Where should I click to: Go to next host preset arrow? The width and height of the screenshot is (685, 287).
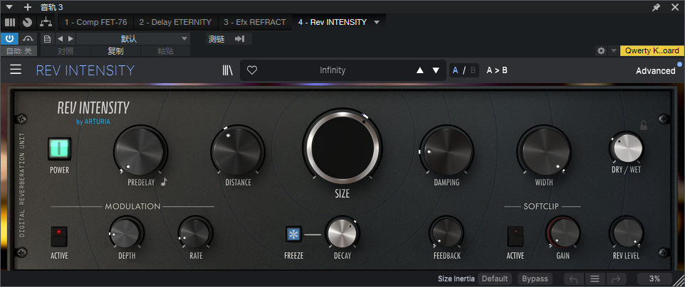coord(70,39)
